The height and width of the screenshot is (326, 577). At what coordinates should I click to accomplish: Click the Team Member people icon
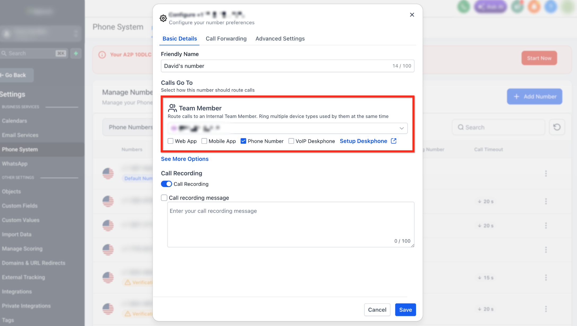point(172,108)
